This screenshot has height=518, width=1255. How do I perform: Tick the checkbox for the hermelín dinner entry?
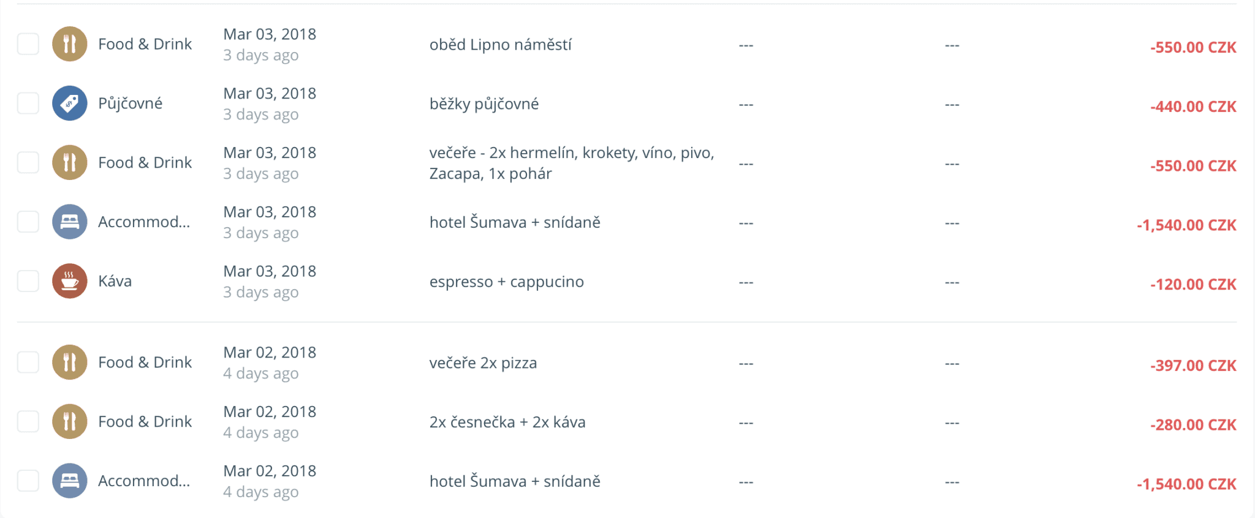click(x=28, y=162)
